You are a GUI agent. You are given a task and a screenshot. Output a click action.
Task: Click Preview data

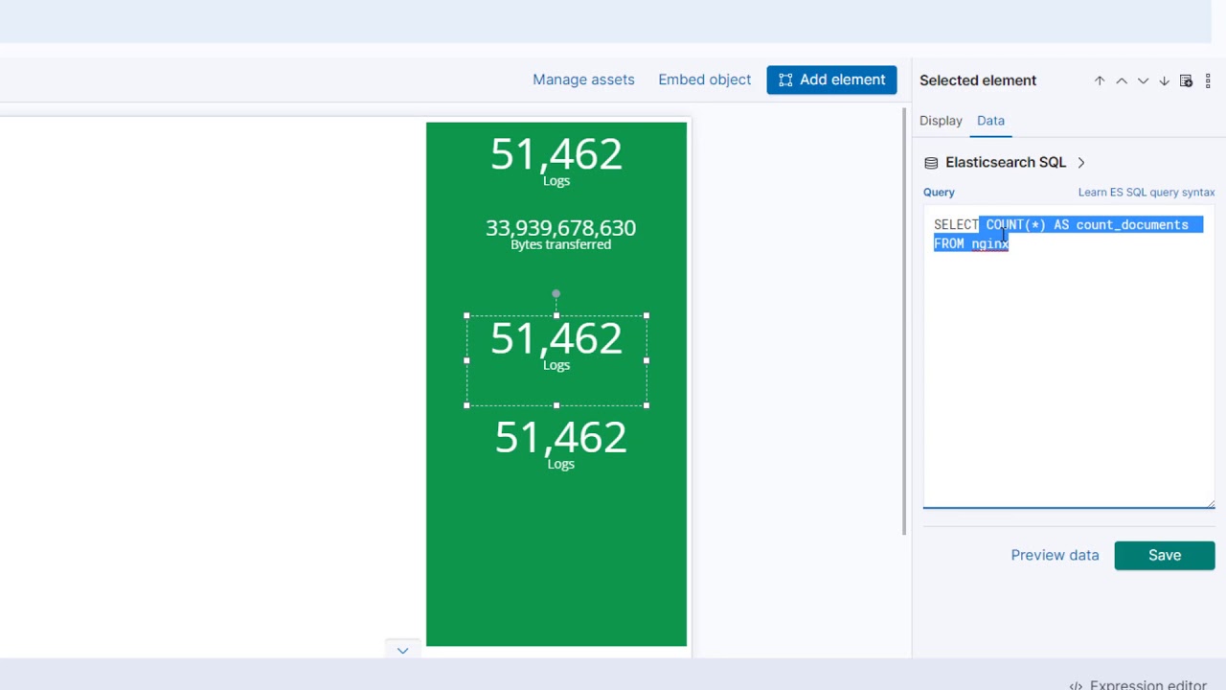coord(1055,555)
